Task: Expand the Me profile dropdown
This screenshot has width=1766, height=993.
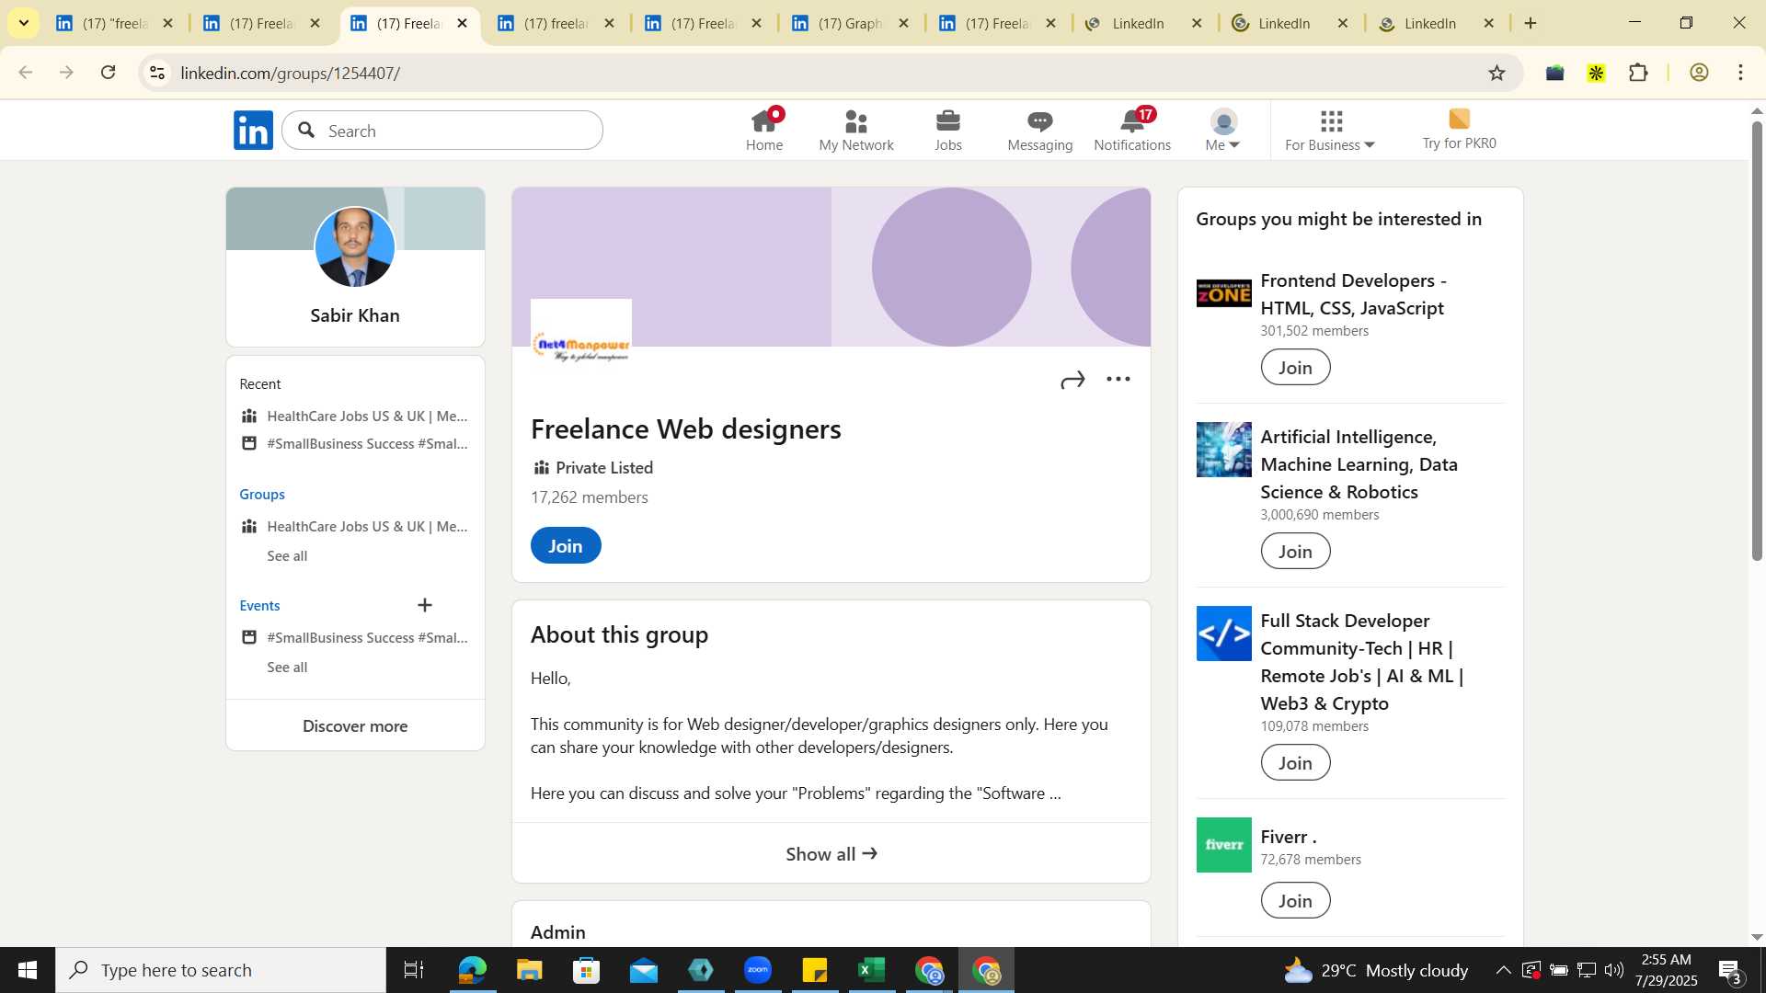Action: coord(1222,131)
